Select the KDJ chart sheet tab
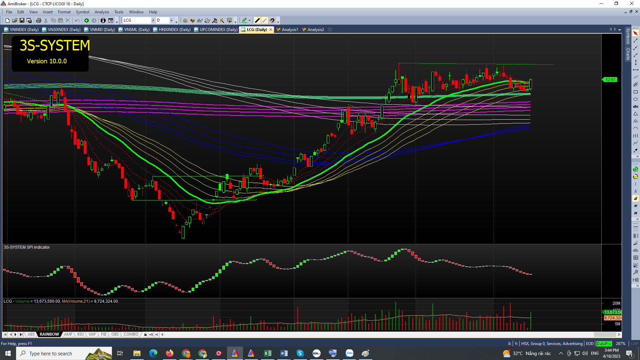Image resolution: width=640 pixels, height=360 pixels. click(x=80, y=334)
